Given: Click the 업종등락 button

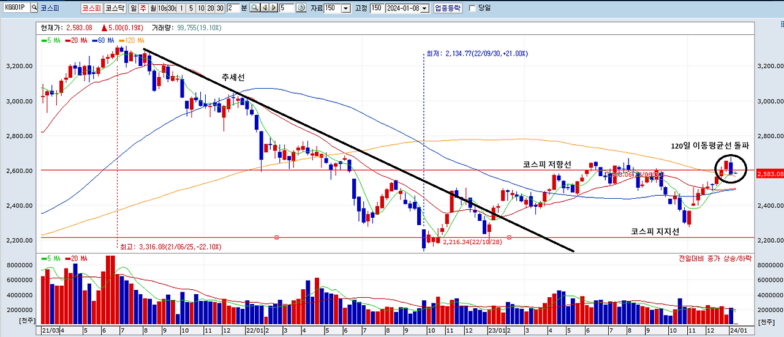Looking at the screenshot, I should point(447,8).
